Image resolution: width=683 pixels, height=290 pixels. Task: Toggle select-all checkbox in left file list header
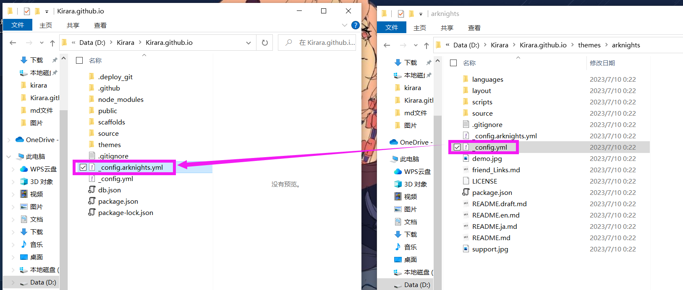79,60
